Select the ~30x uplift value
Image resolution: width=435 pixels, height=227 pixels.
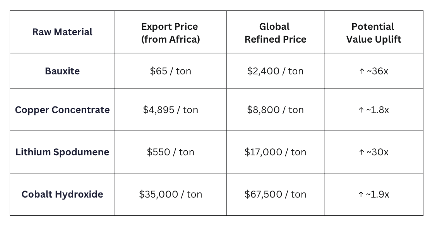pyautogui.click(x=373, y=152)
